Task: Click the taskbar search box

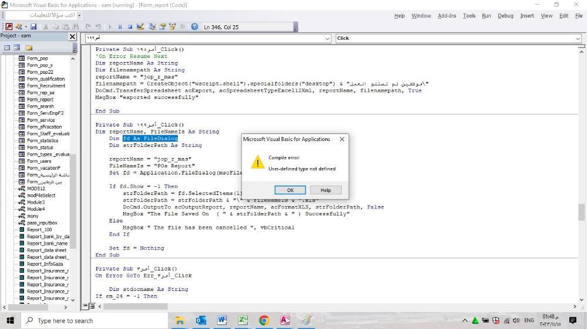Action: (93, 320)
